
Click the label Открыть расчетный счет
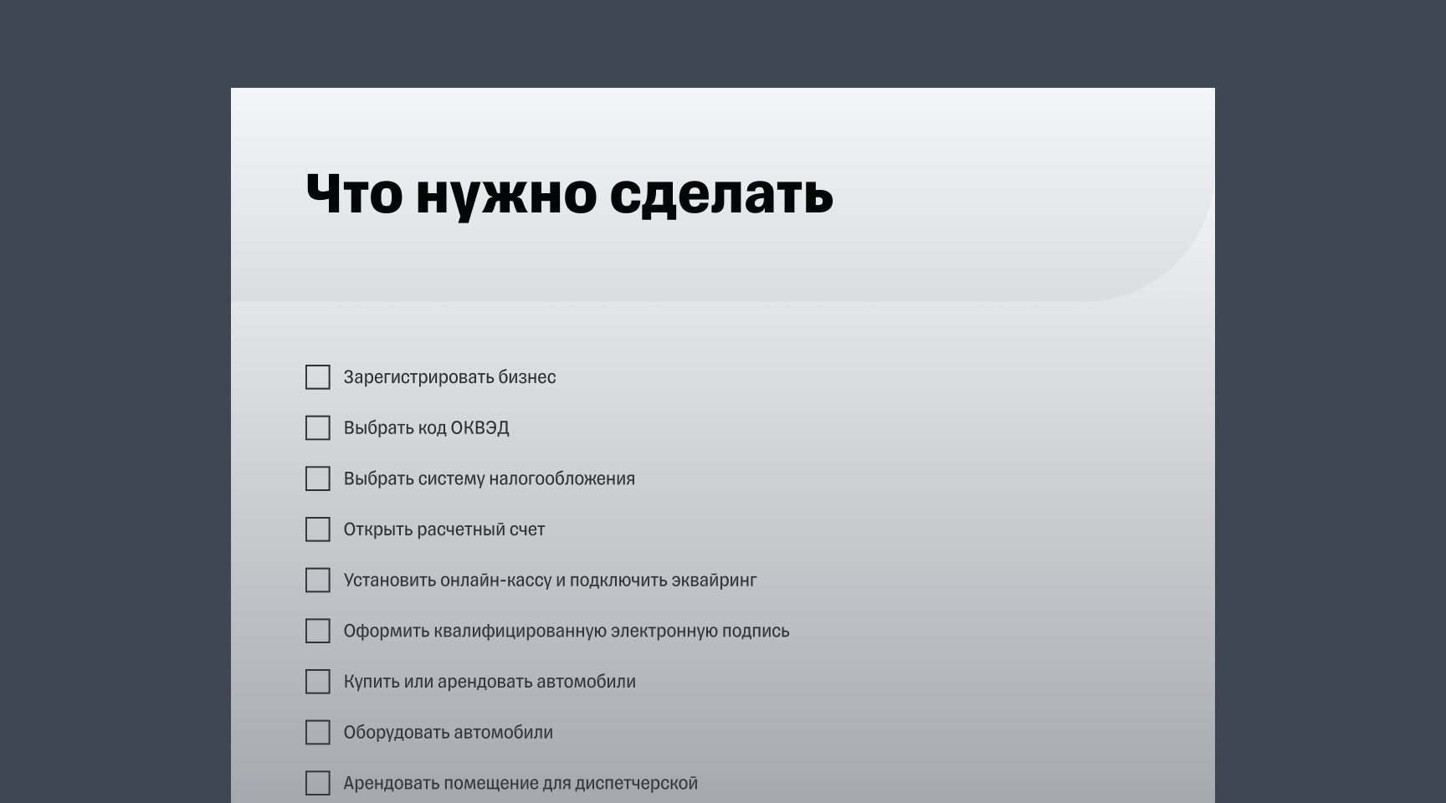point(444,529)
